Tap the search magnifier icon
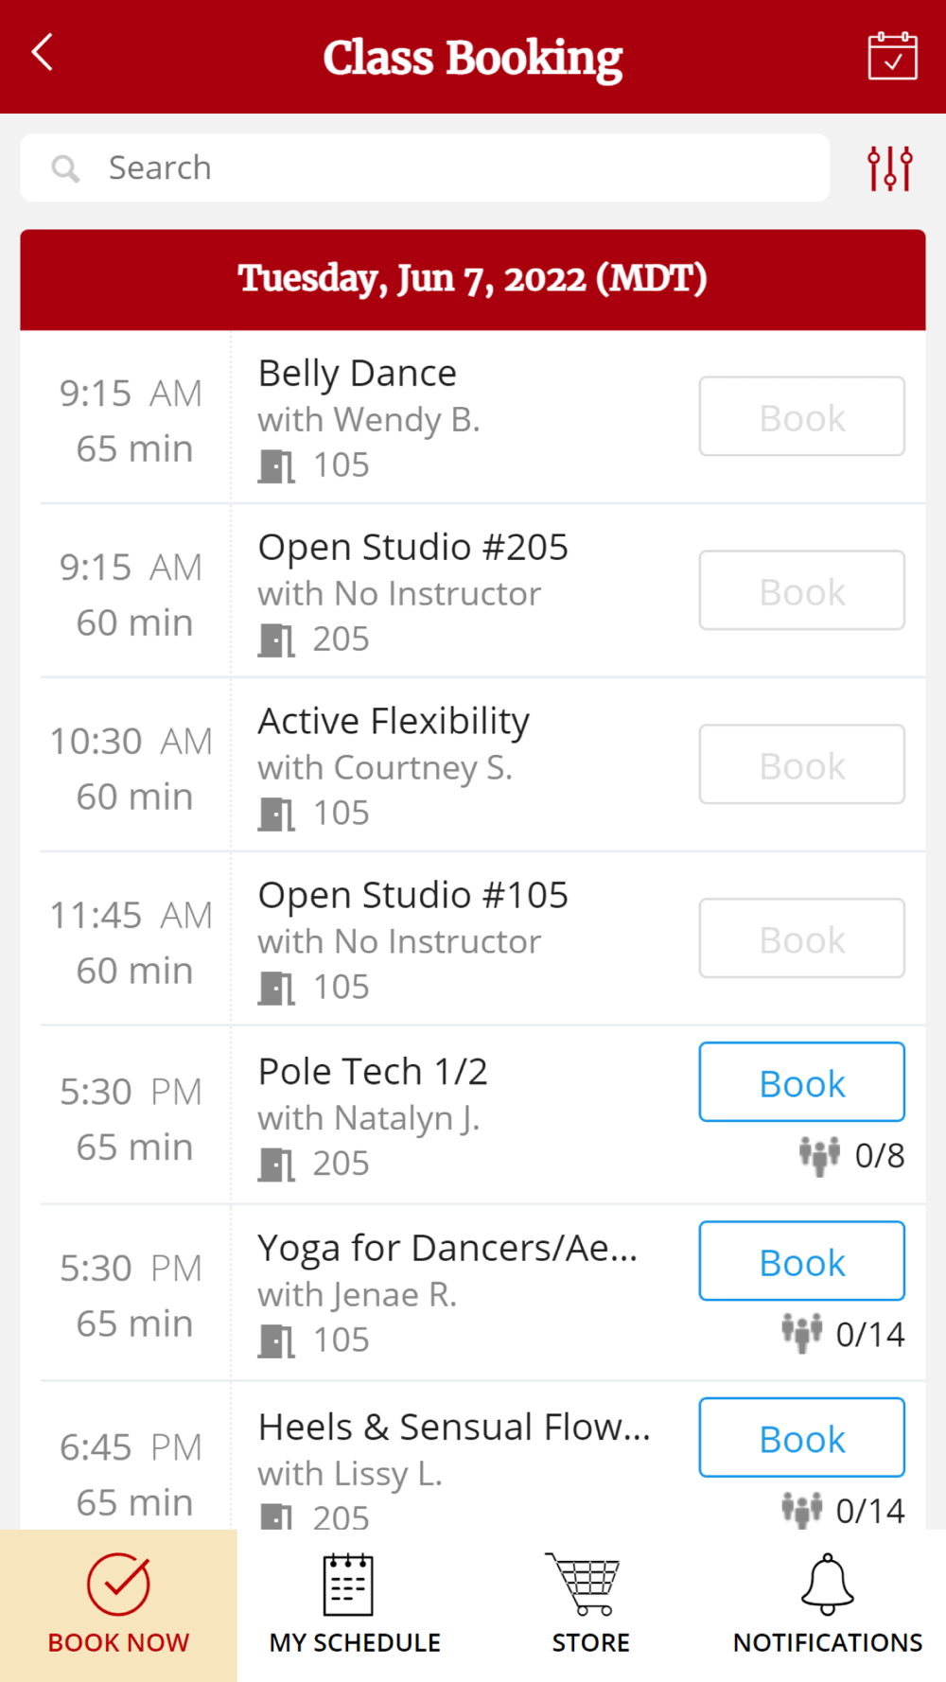Image resolution: width=946 pixels, height=1682 pixels. coord(65,169)
